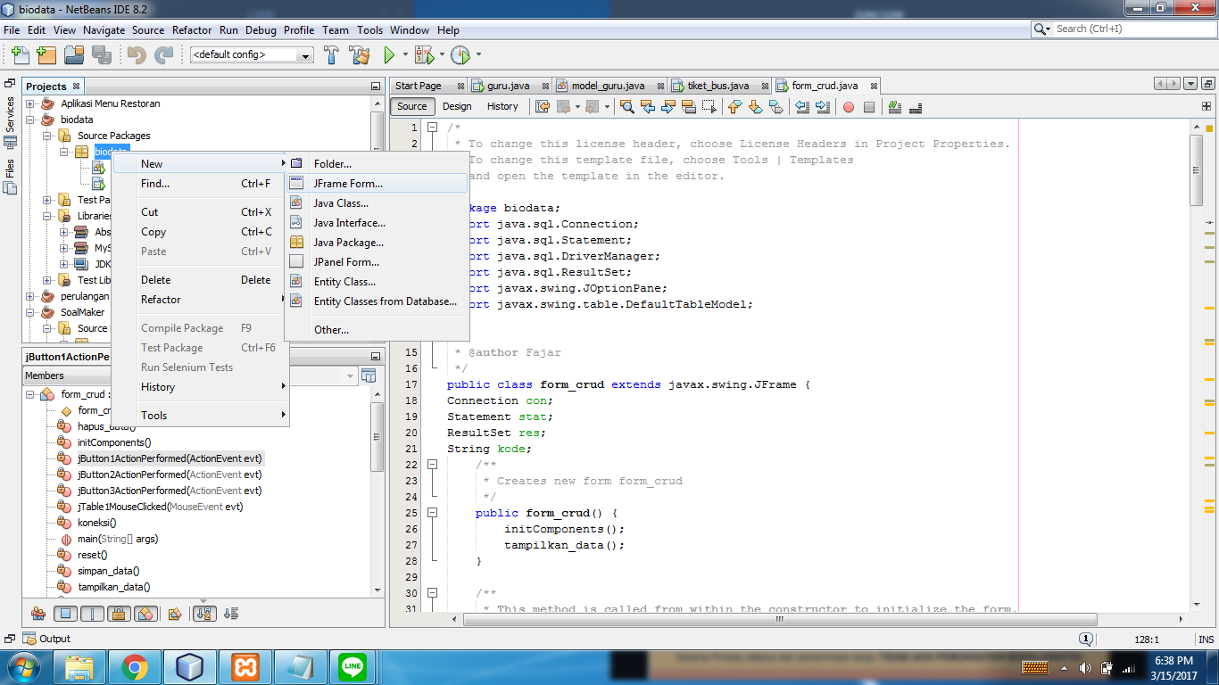The width and height of the screenshot is (1219, 685).
Task: Click the Comment icon in editor toolbar
Action: pyautogui.click(x=895, y=107)
